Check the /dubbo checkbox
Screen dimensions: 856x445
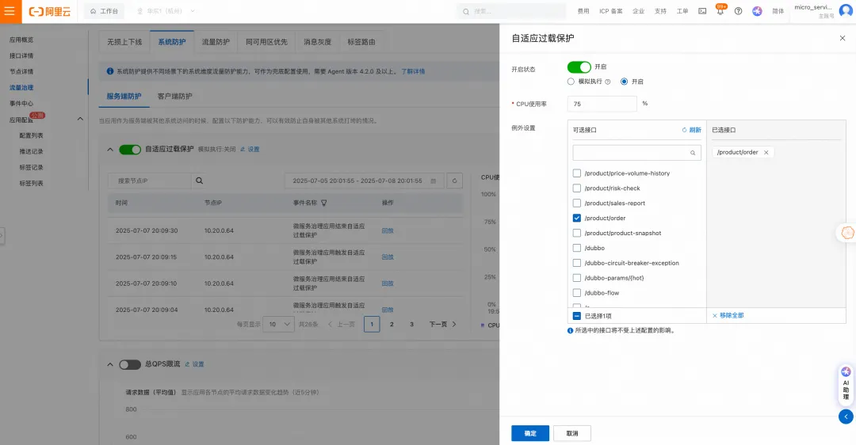click(x=576, y=248)
